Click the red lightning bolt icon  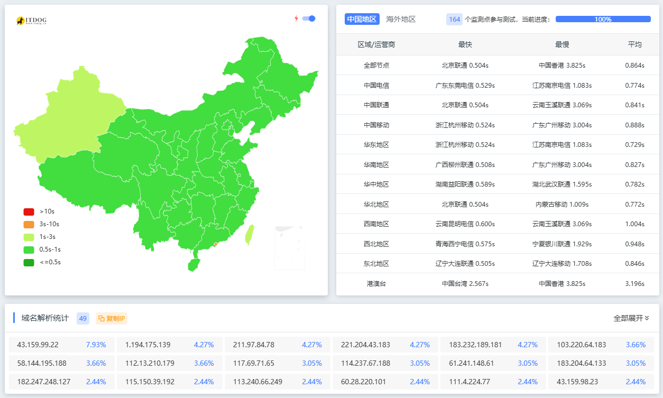[296, 18]
